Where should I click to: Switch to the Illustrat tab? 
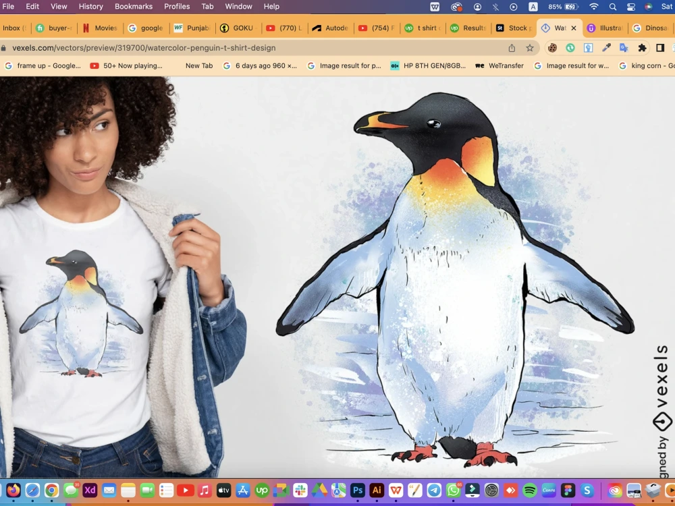(605, 28)
